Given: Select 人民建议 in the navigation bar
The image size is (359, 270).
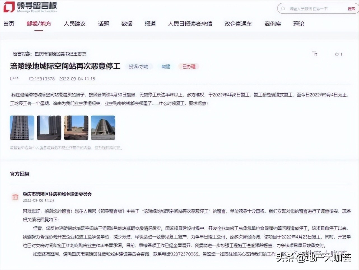Looking at the screenshot, I should [74, 24].
